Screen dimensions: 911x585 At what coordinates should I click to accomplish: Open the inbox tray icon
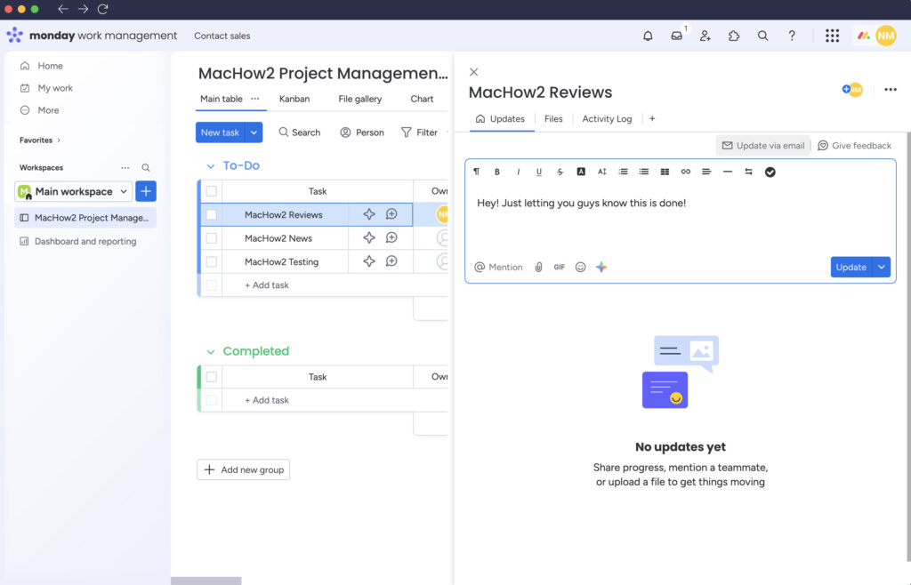677,36
